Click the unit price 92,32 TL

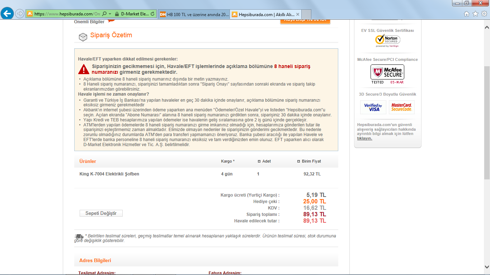pyautogui.click(x=312, y=174)
